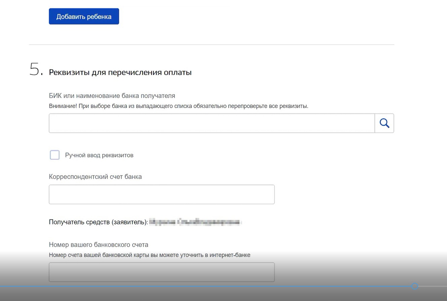Click the magnifier search icon for bank lookup

pyautogui.click(x=384, y=123)
